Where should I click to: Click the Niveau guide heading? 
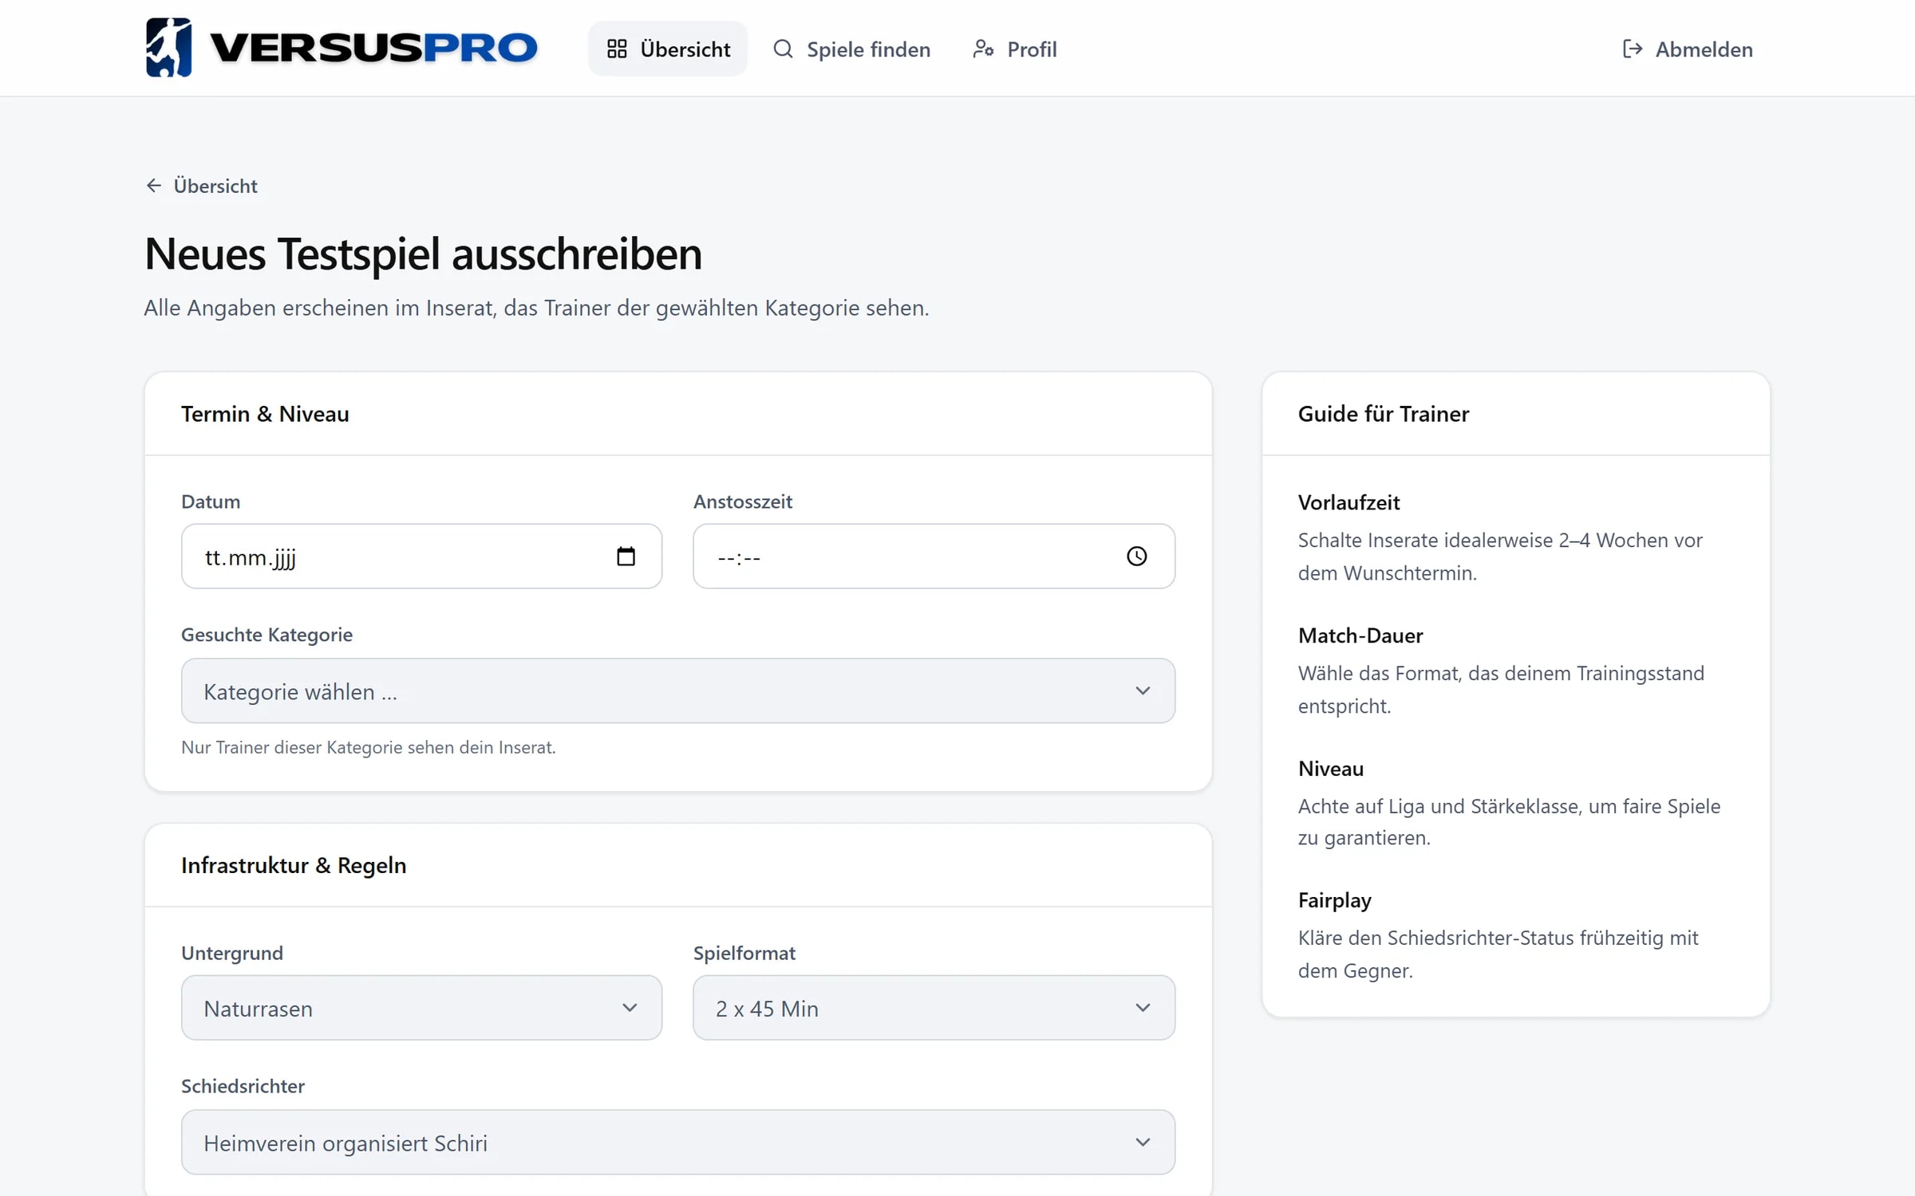point(1331,769)
